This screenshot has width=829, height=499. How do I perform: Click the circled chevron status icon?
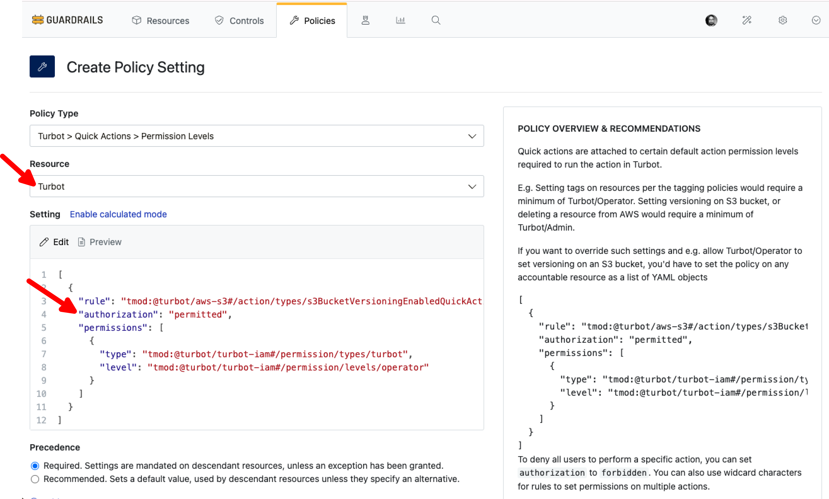(x=816, y=20)
